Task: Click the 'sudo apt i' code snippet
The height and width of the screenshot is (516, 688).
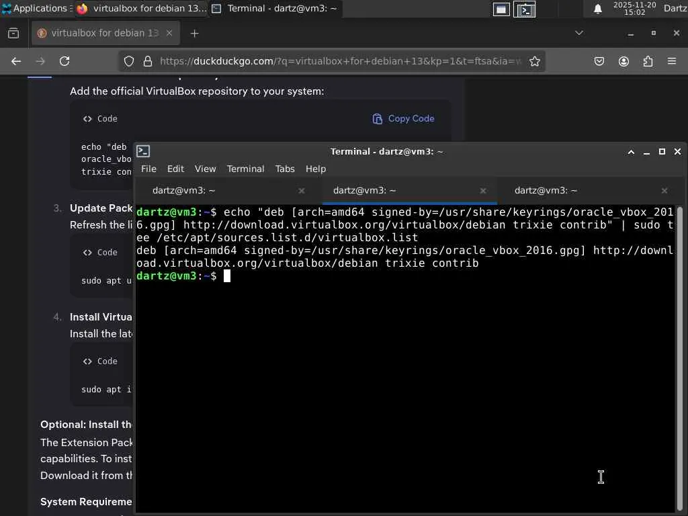Action: 106,389
